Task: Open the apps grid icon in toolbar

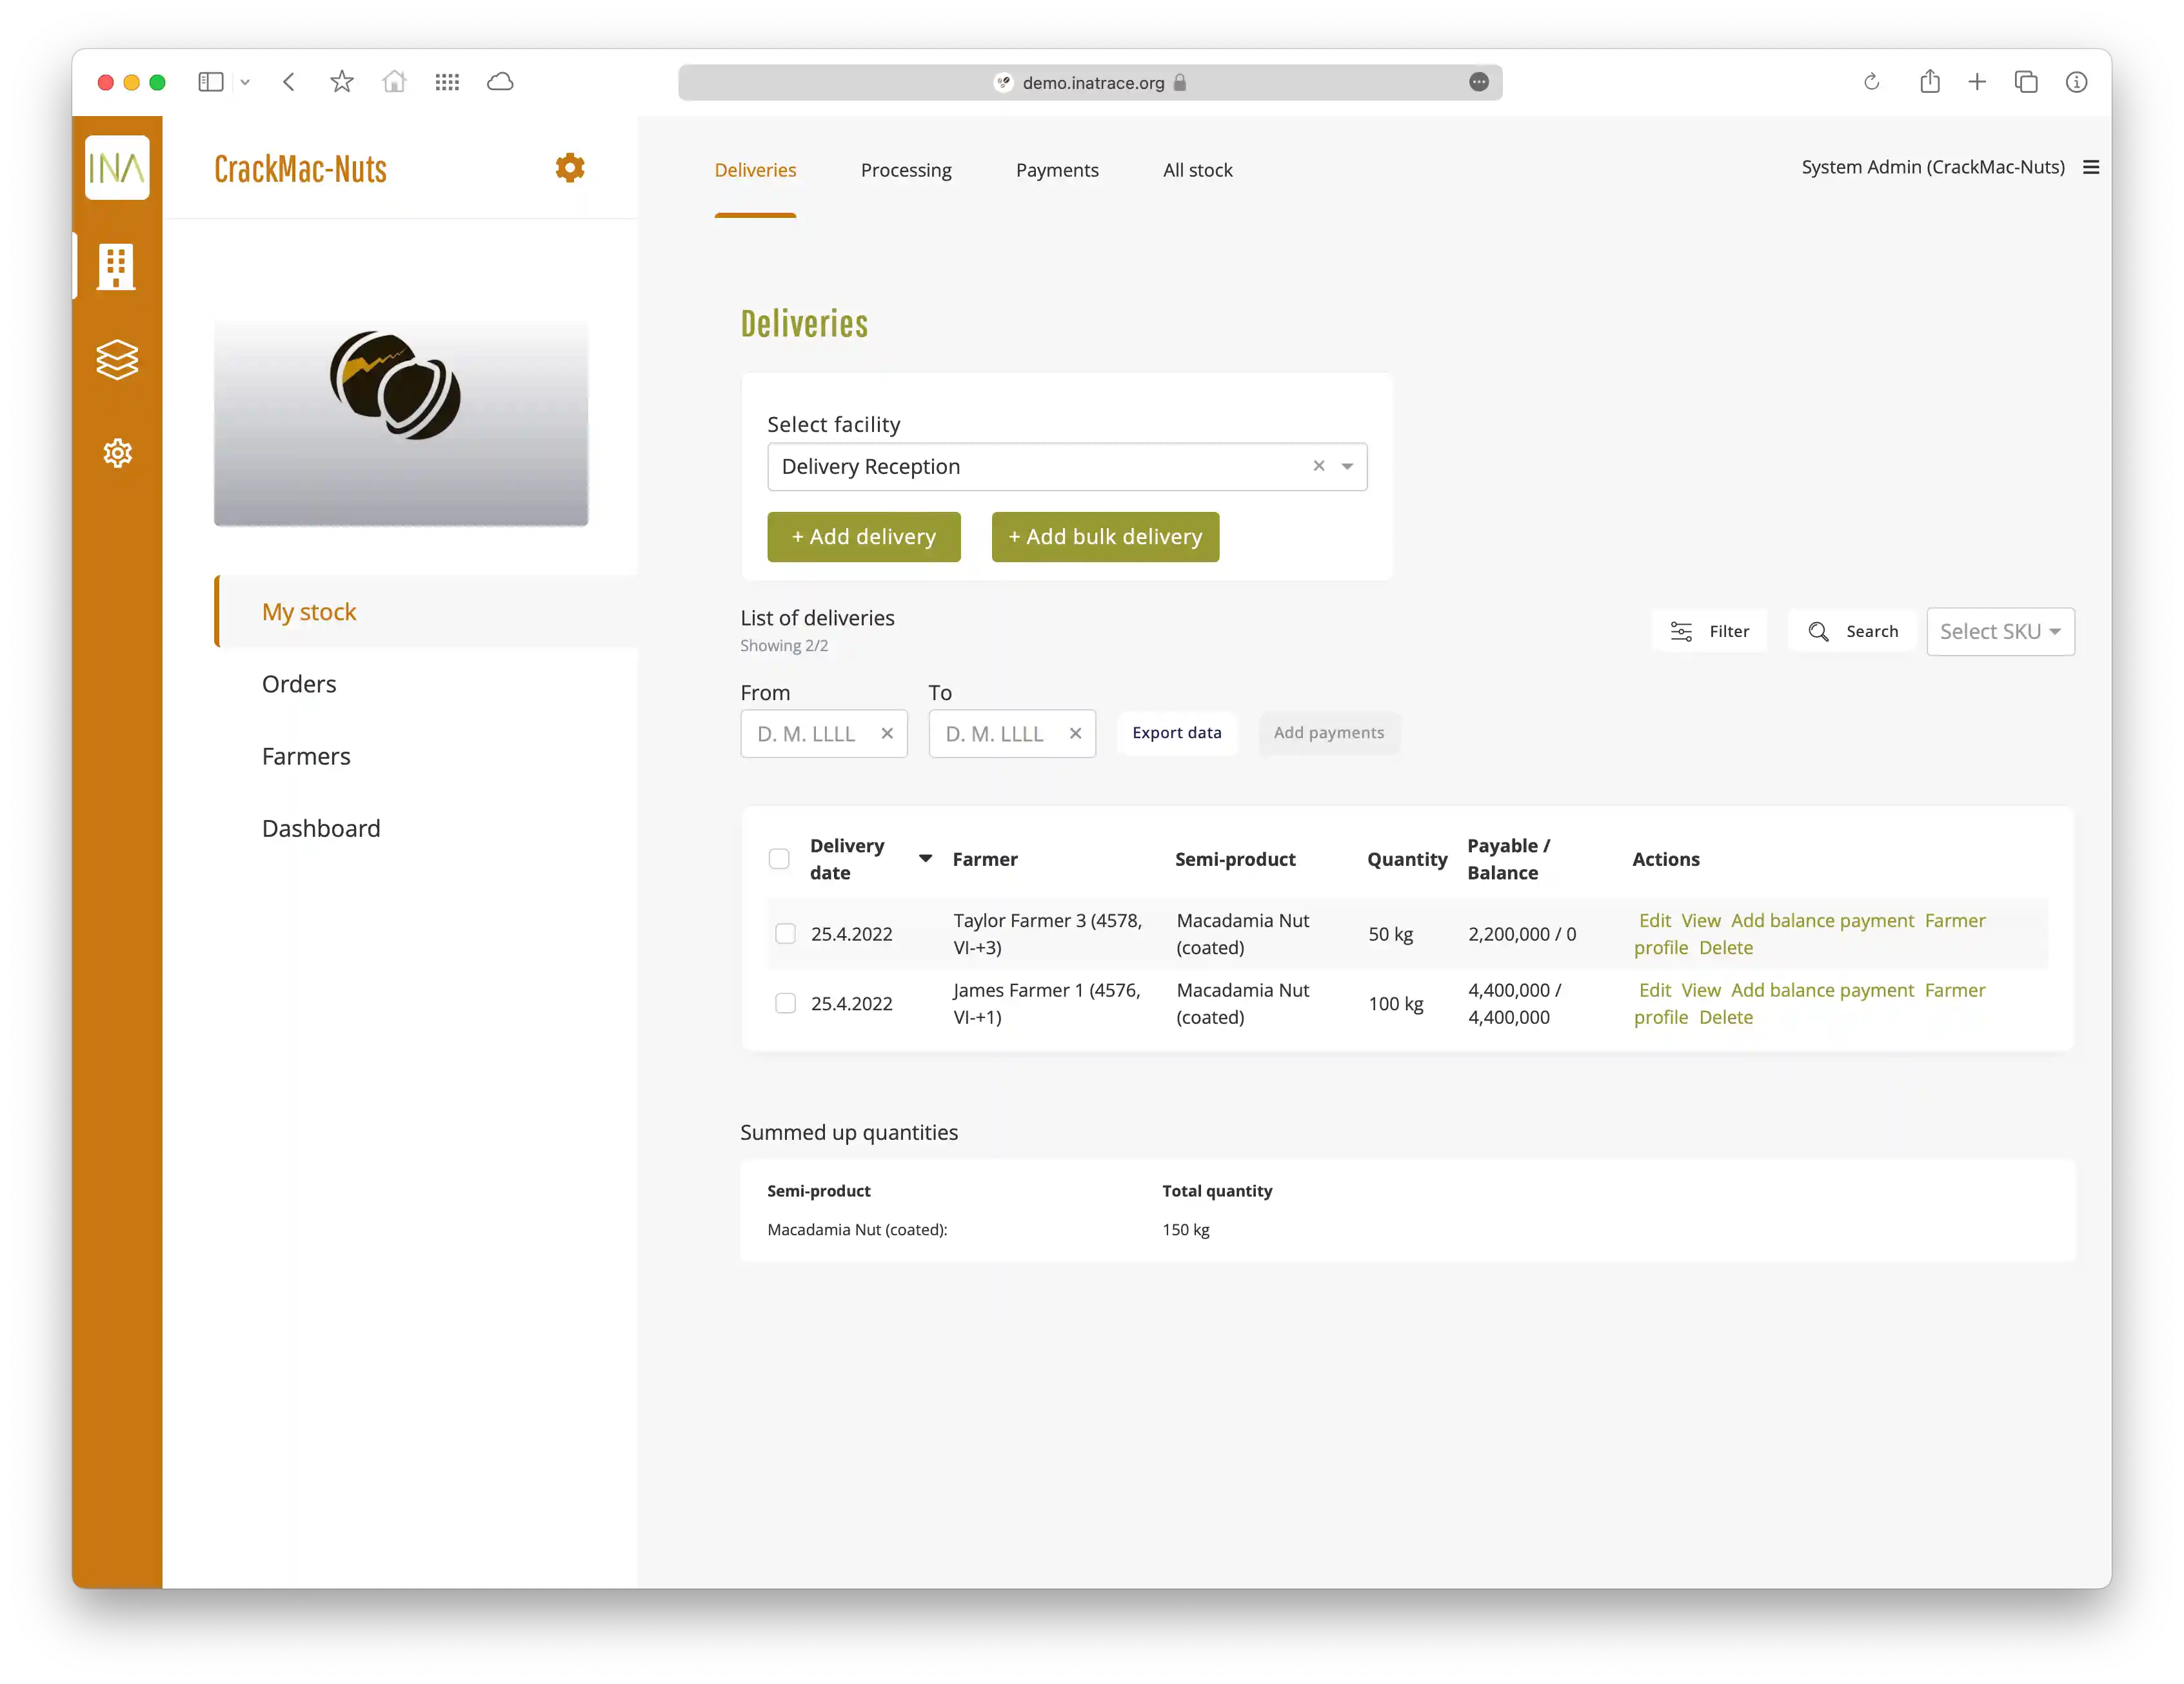Action: coord(447,82)
